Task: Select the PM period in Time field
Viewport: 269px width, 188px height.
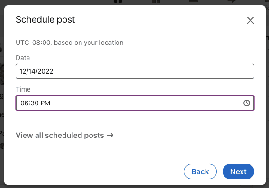Action: click(x=45, y=103)
